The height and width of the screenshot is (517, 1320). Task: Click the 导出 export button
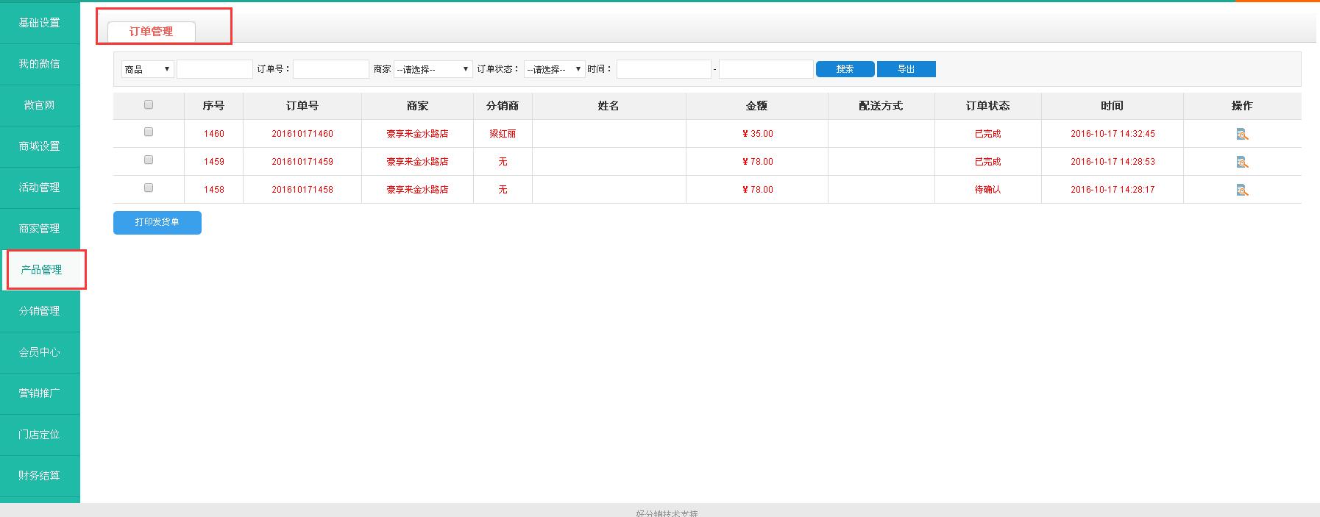906,69
